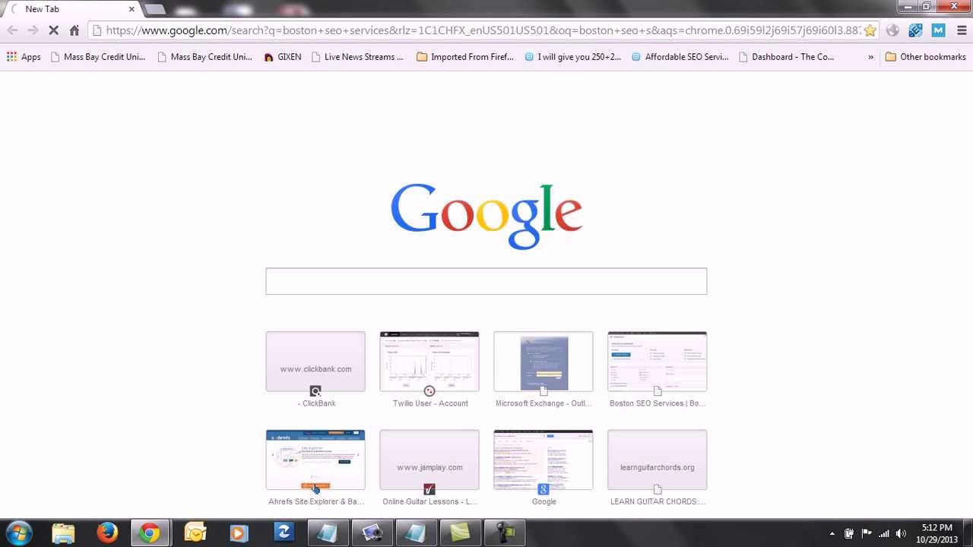Open the volume speaker tray icon
Screen dimensions: 973x547
[x=901, y=533]
